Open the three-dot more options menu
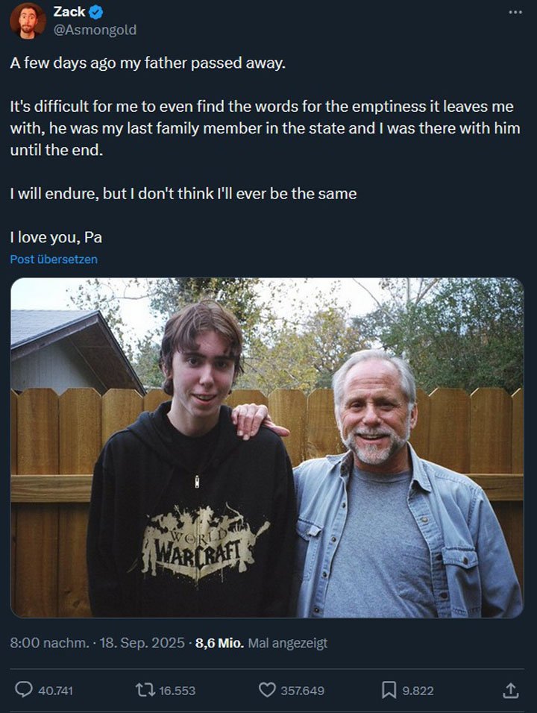This screenshot has width=537, height=713. tap(515, 12)
